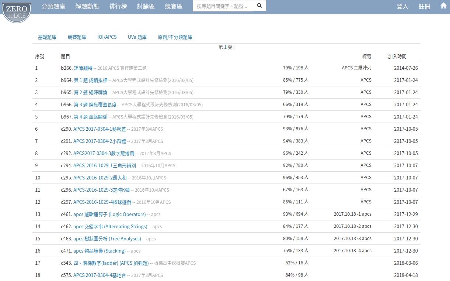Open the 原創/不分類題庫 tab

tap(175, 37)
